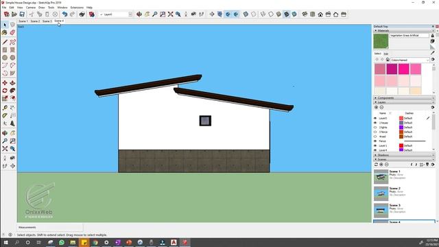
Task: Click the material name field
Action: coord(409,36)
